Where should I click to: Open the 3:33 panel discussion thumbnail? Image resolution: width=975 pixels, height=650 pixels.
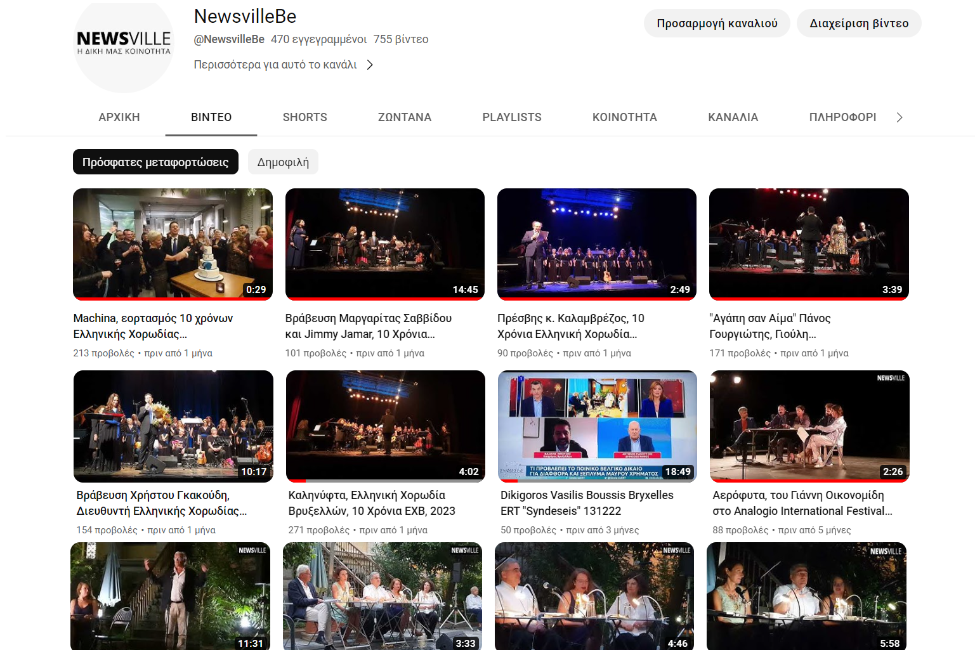tap(383, 596)
